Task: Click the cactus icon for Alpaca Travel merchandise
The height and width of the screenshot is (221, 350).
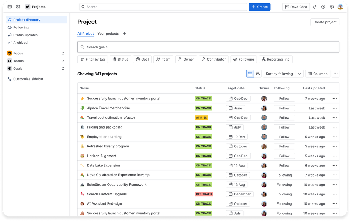Action: (x=82, y=108)
